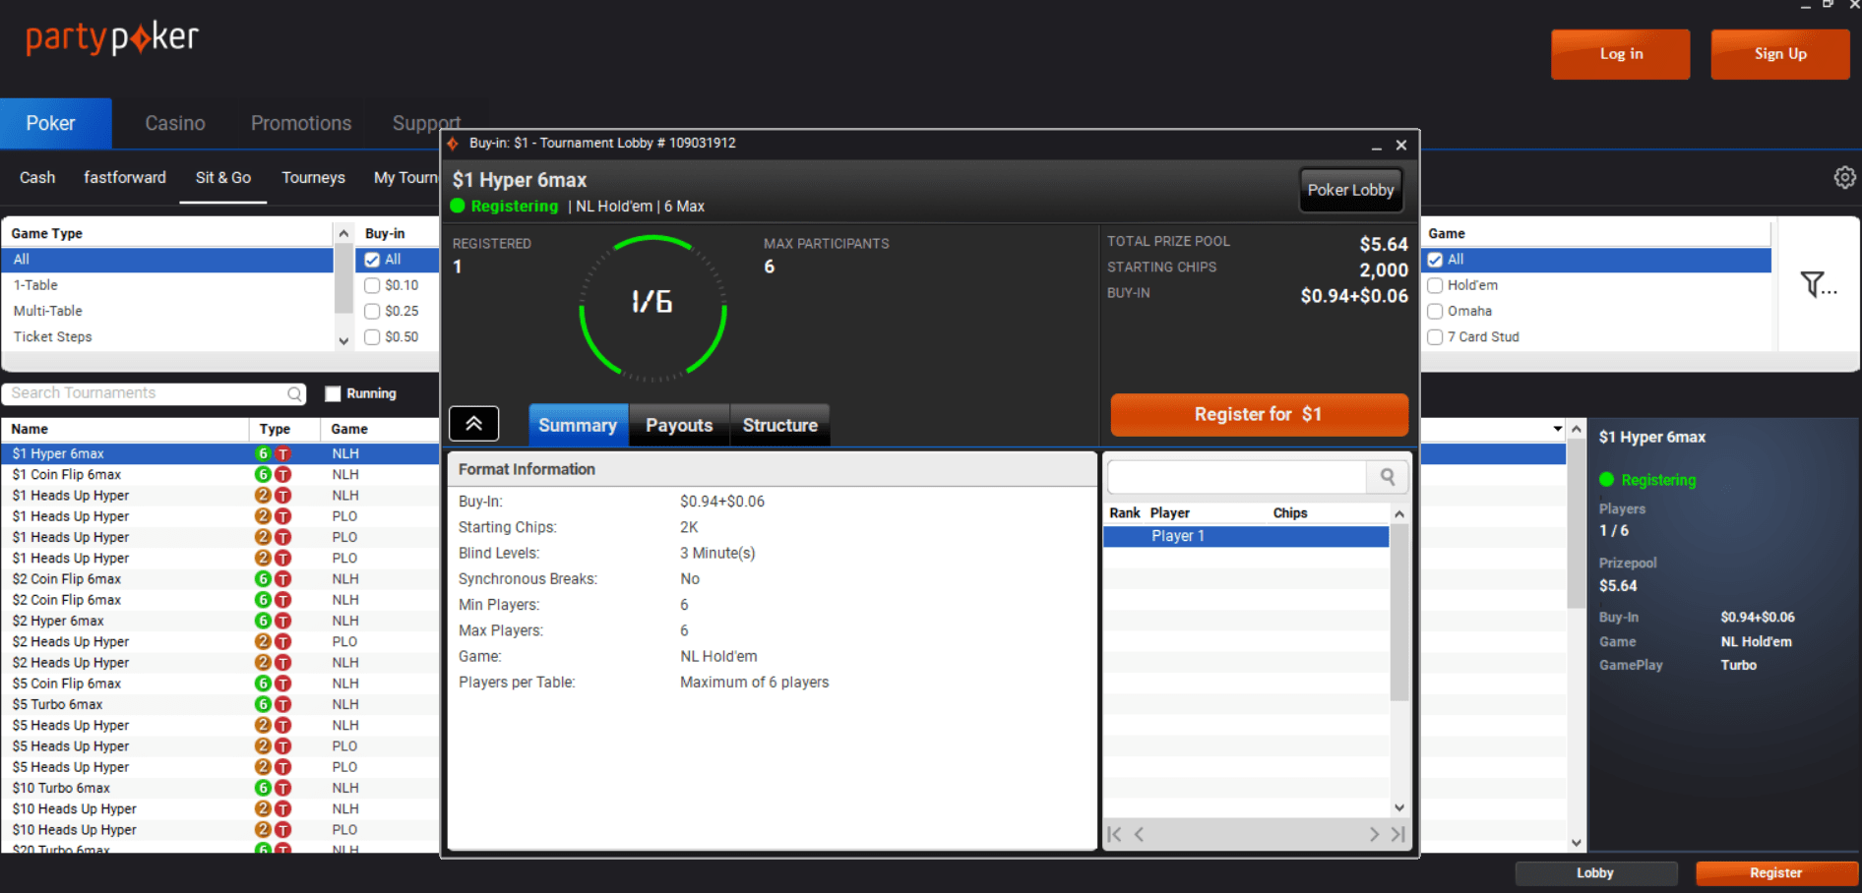Go to last page of player list
Image resolution: width=1862 pixels, height=893 pixels.
[1397, 834]
